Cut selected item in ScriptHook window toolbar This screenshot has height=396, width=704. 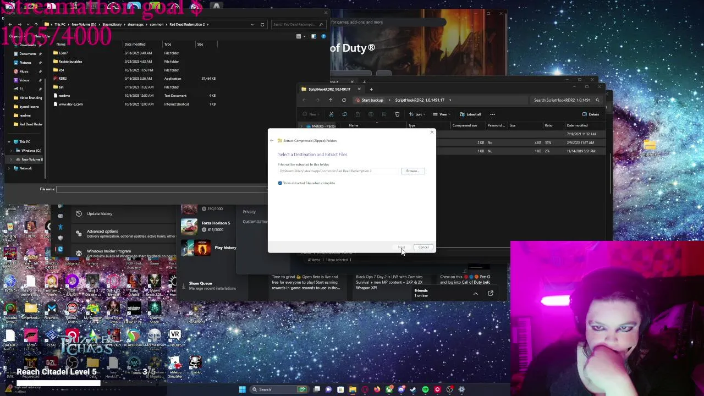[x=331, y=114]
